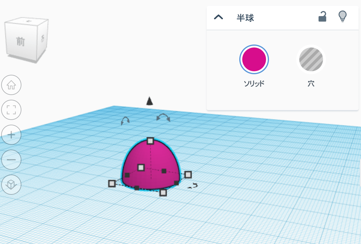Click the lock editing padlock icon
Image resolution: width=361 pixels, height=244 pixels.
(322, 17)
